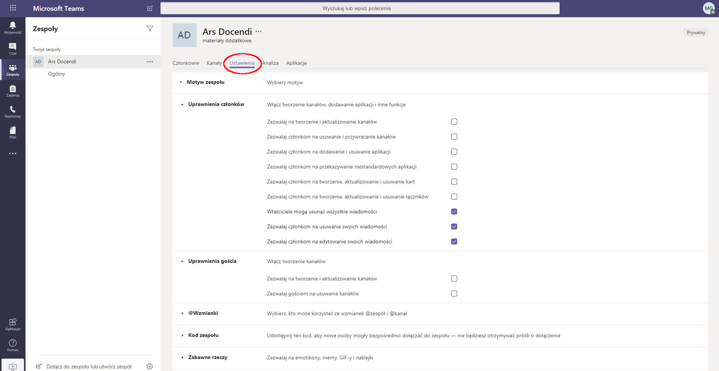Click the search or command box
719x371 pixels.
point(360,8)
